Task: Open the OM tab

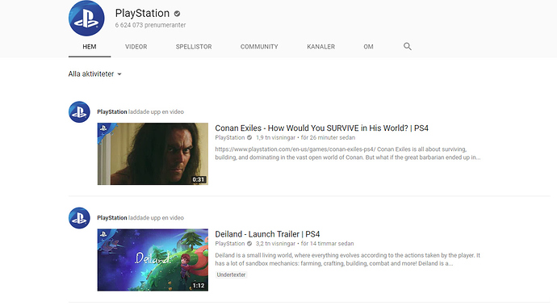Action: tap(368, 47)
